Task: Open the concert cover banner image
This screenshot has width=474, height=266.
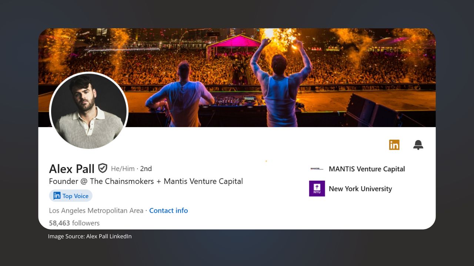Action: 237,78
